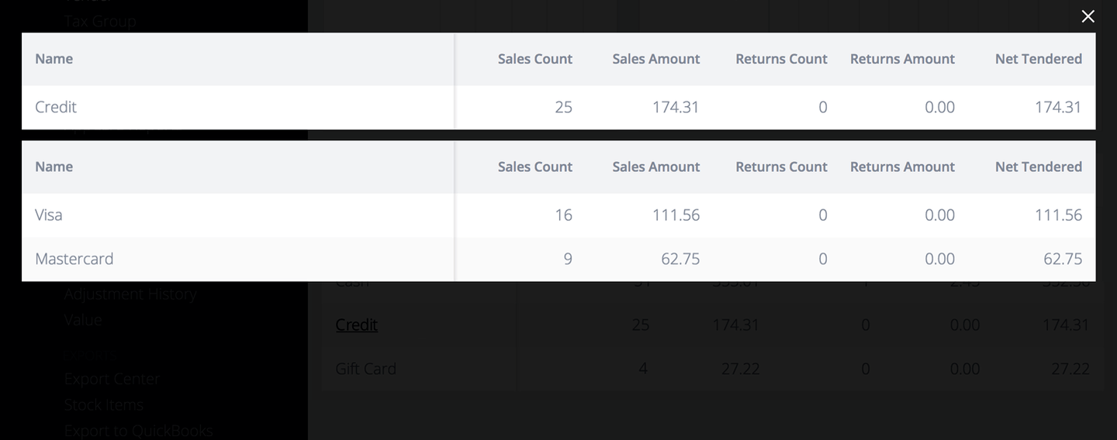Click the Credit row in top table
The image size is (1117, 440).
point(56,107)
